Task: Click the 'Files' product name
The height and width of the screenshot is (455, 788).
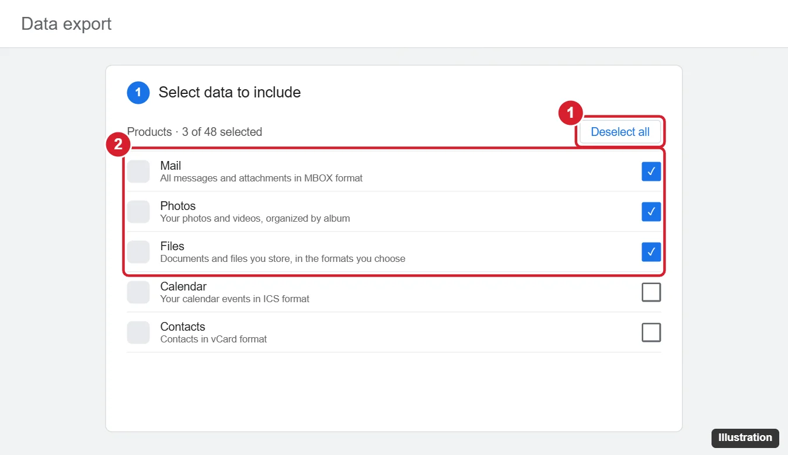Action: click(172, 246)
